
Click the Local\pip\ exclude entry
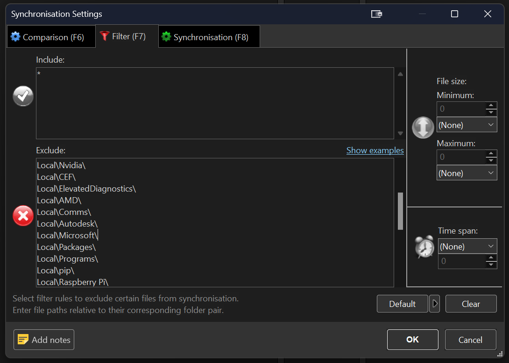tap(56, 270)
